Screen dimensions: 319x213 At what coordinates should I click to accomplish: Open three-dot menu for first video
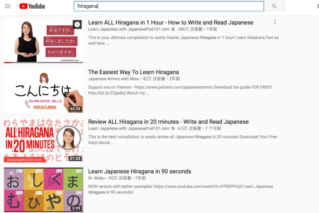click(275, 22)
